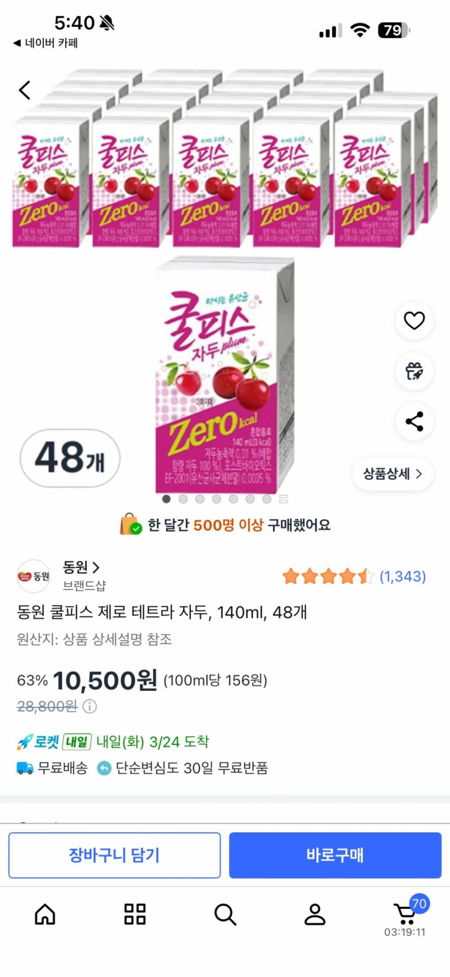
Task: Switch to the category menu tab
Action: tap(135, 914)
